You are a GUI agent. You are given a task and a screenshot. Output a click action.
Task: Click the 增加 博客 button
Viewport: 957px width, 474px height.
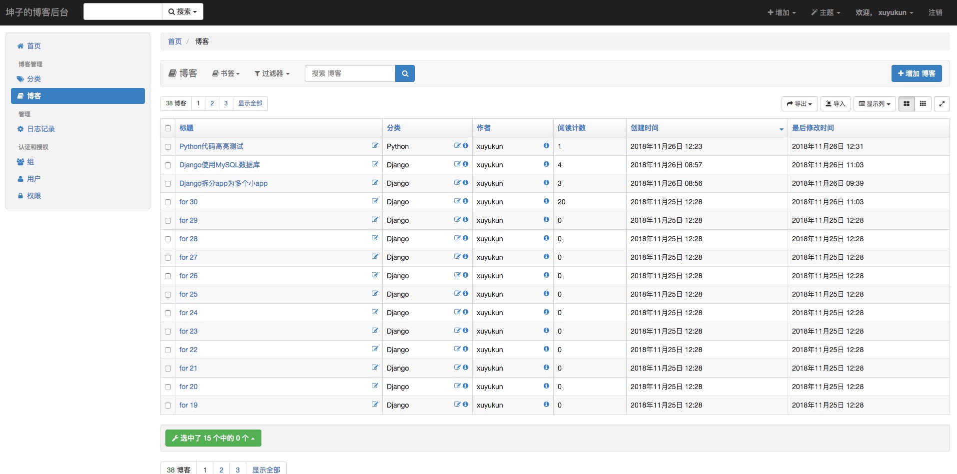[x=917, y=73]
